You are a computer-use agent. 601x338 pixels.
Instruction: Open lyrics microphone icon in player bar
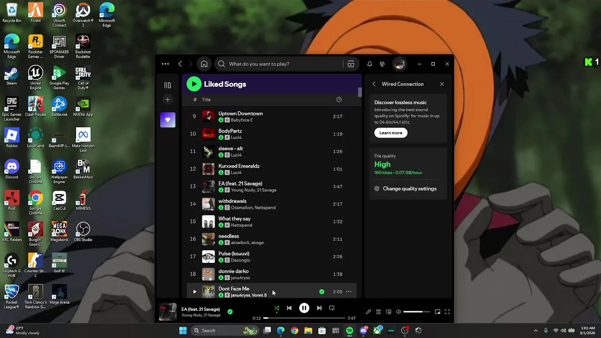369,312
